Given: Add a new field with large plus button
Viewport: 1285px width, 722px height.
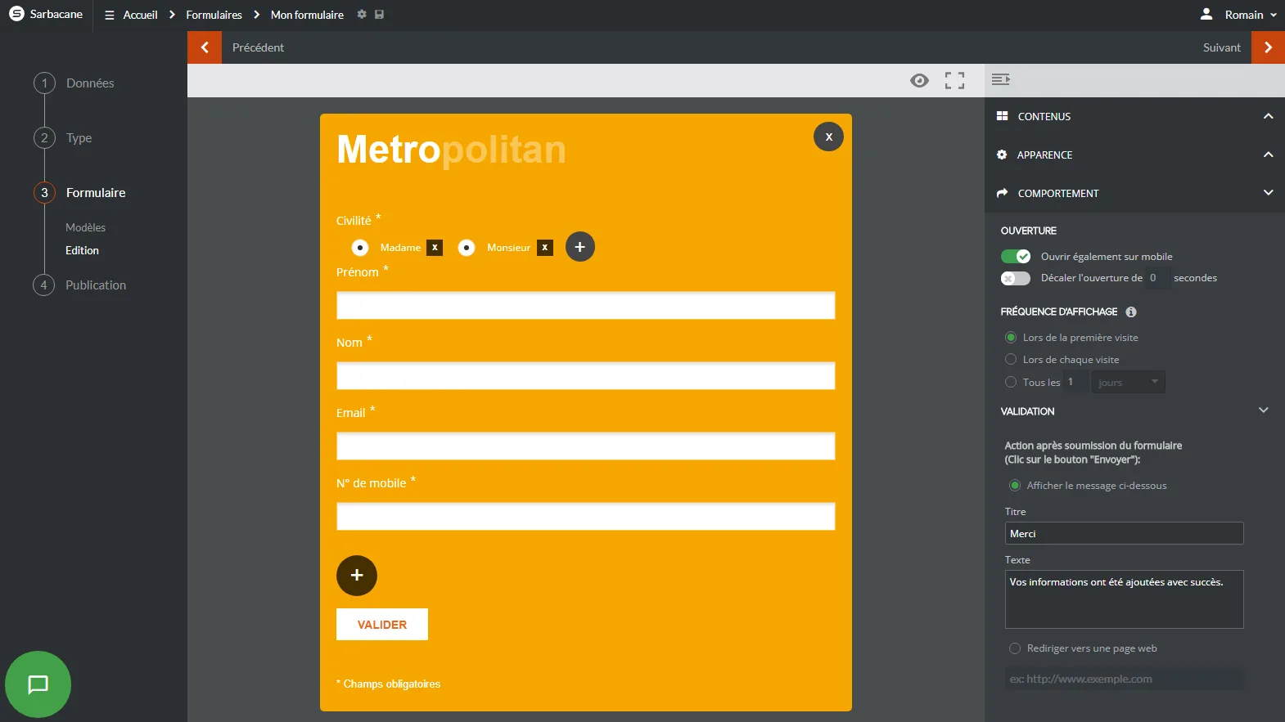Looking at the screenshot, I should 357,576.
